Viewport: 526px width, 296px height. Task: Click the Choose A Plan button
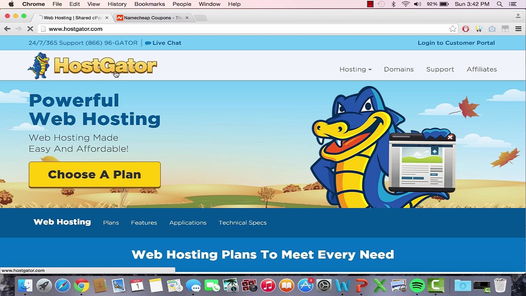(95, 175)
